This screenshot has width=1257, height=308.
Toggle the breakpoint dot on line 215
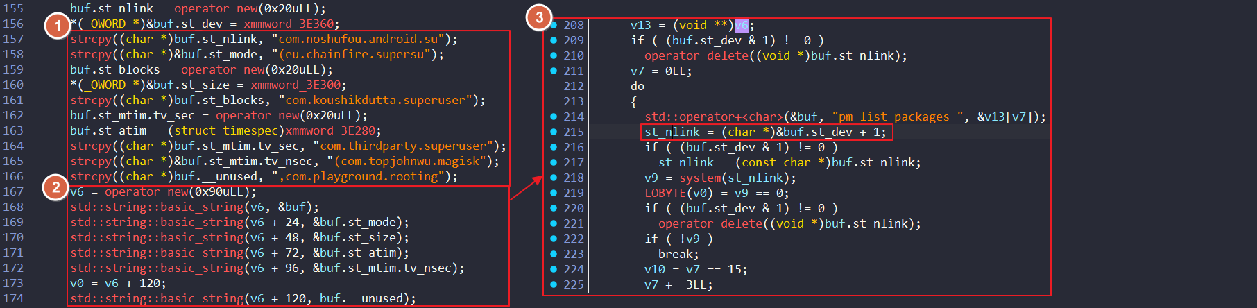point(554,132)
